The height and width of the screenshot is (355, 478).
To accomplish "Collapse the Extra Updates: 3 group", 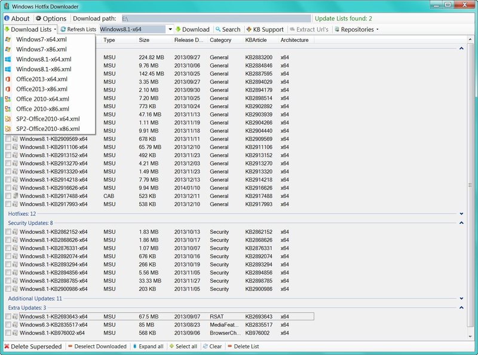I will pos(461,308).
